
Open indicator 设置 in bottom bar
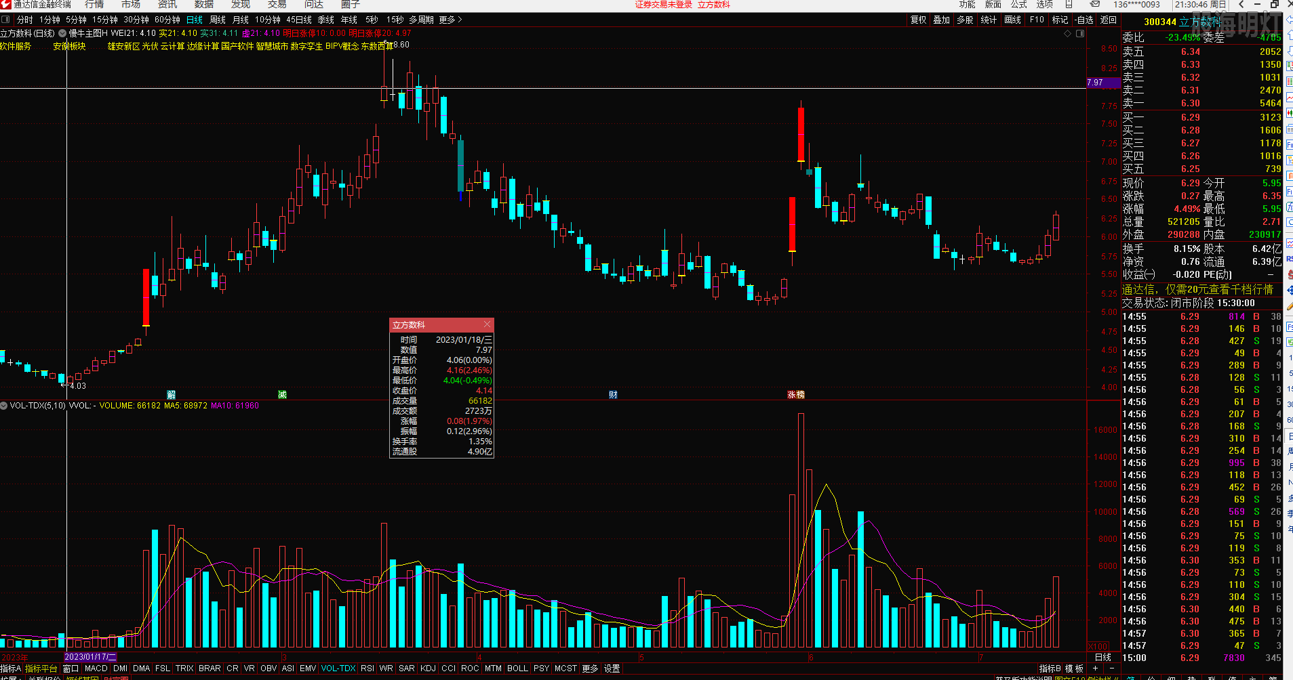point(612,668)
